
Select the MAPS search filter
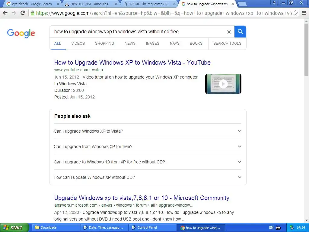(175, 43)
